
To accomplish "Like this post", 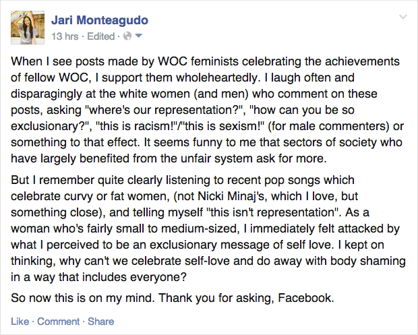I will tap(20, 322).
